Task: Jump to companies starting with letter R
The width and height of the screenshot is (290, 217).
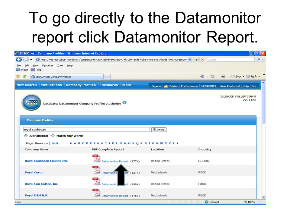Action: pos(141,143)
